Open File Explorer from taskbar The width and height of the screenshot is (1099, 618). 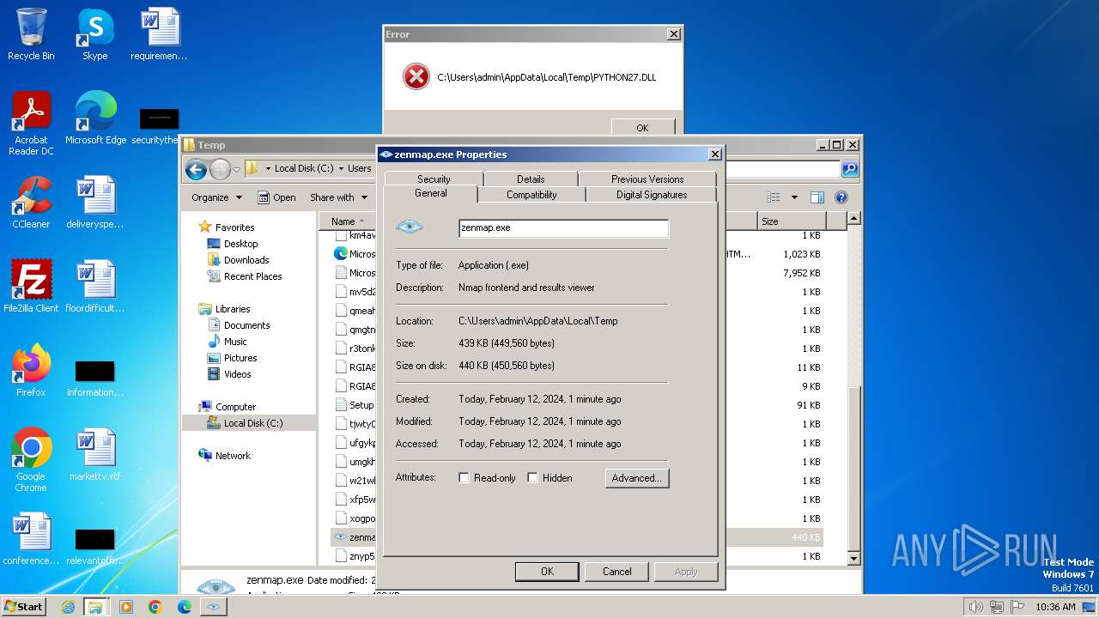pyautogui.click(x=95, y=607)
